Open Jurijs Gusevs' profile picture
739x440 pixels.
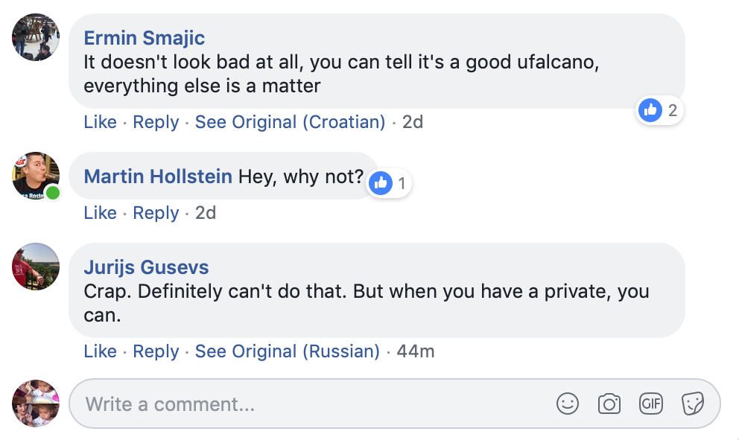click(x=36, y=267)
